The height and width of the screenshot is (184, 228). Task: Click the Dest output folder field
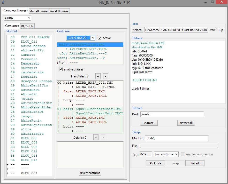tap(172, 114)
